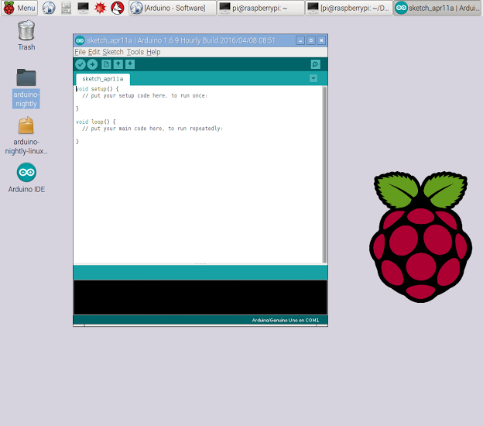Screen dimensions: 483x426
Task: Open the Tools menu
Action: 135,52
